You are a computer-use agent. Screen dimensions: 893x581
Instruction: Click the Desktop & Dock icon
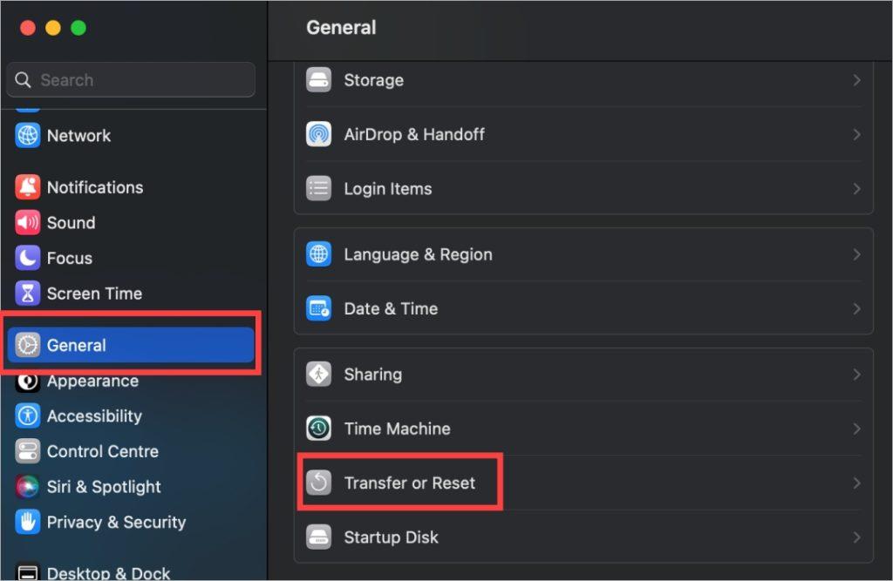27,571
